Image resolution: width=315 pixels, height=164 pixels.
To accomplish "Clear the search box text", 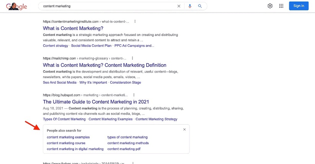I will click(179, 6).
